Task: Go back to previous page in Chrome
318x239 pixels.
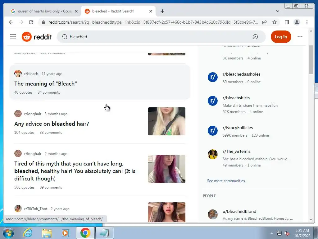Action: tap(11, 22)
